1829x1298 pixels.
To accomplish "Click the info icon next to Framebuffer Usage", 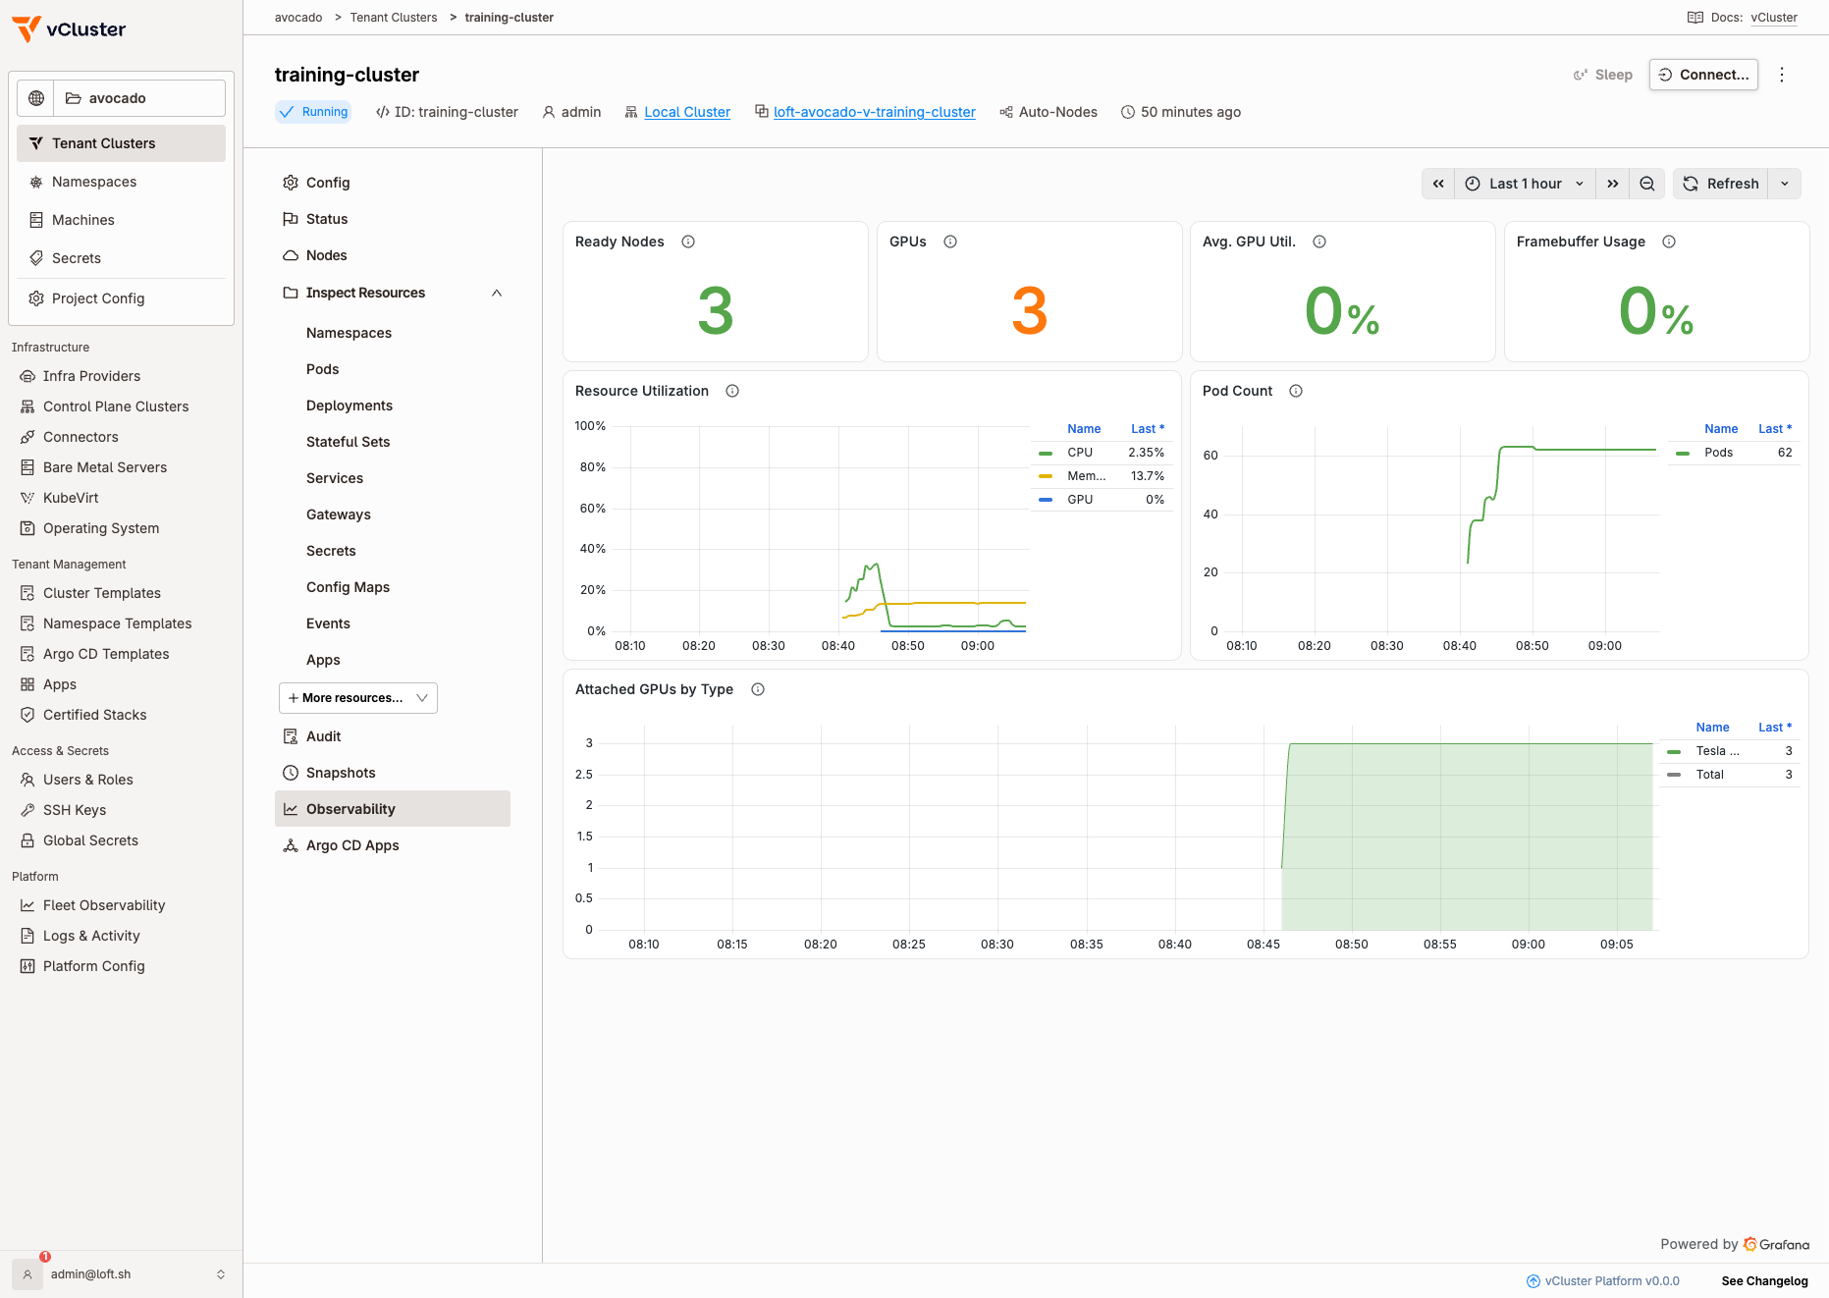I will [x=1669, y=242].
